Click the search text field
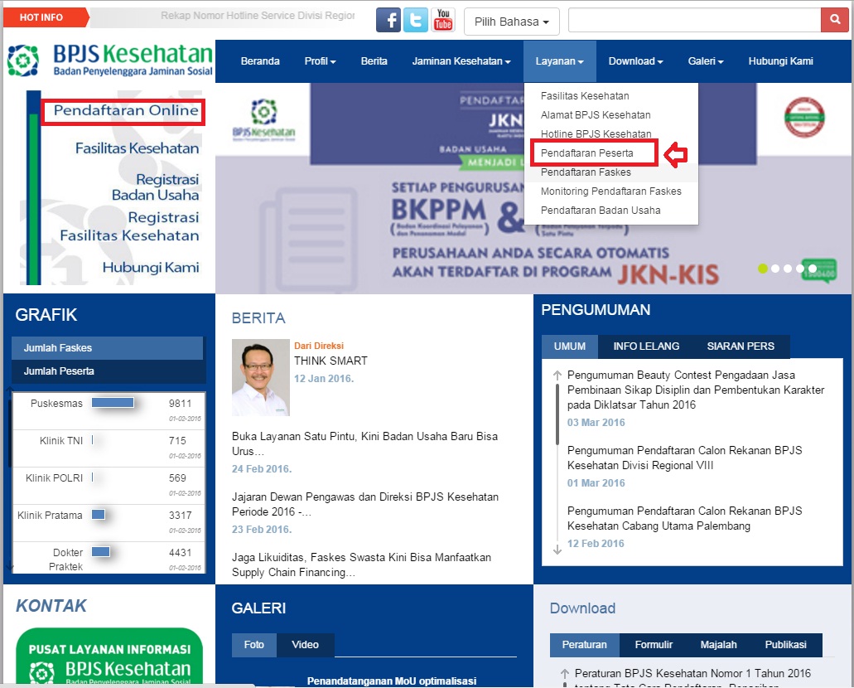The height and width of the screenshot is (688, 854). (694, 20)
